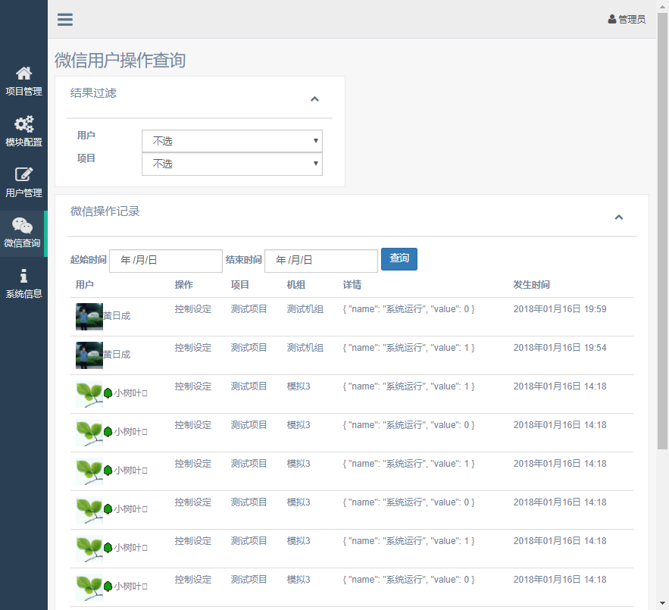Click the 起始时间 date input field

pos(165,261)
